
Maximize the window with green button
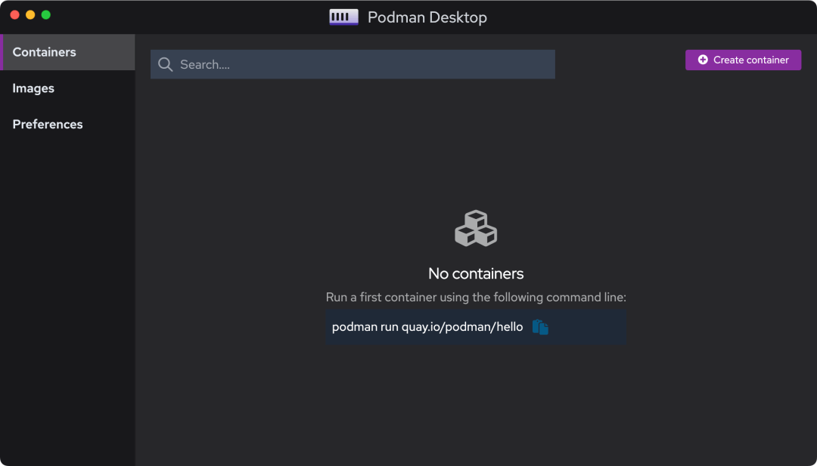click(46, 14)
